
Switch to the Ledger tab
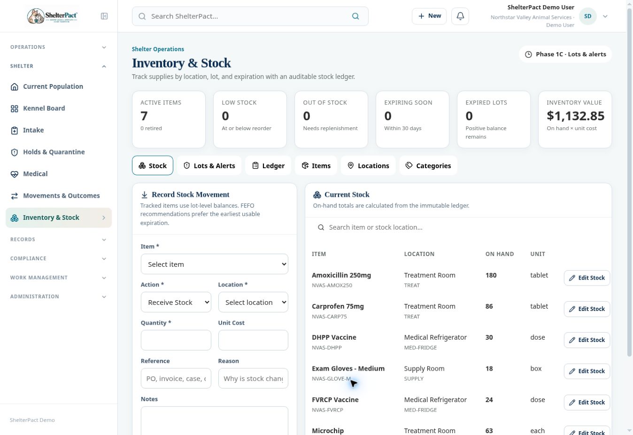point(268,165)
